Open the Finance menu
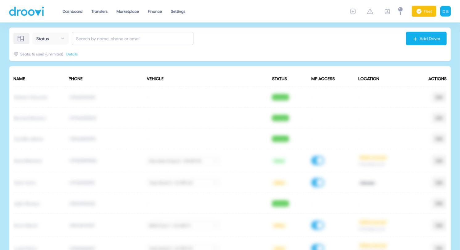This screenshot has height=250, width=460. click(155, 11)
